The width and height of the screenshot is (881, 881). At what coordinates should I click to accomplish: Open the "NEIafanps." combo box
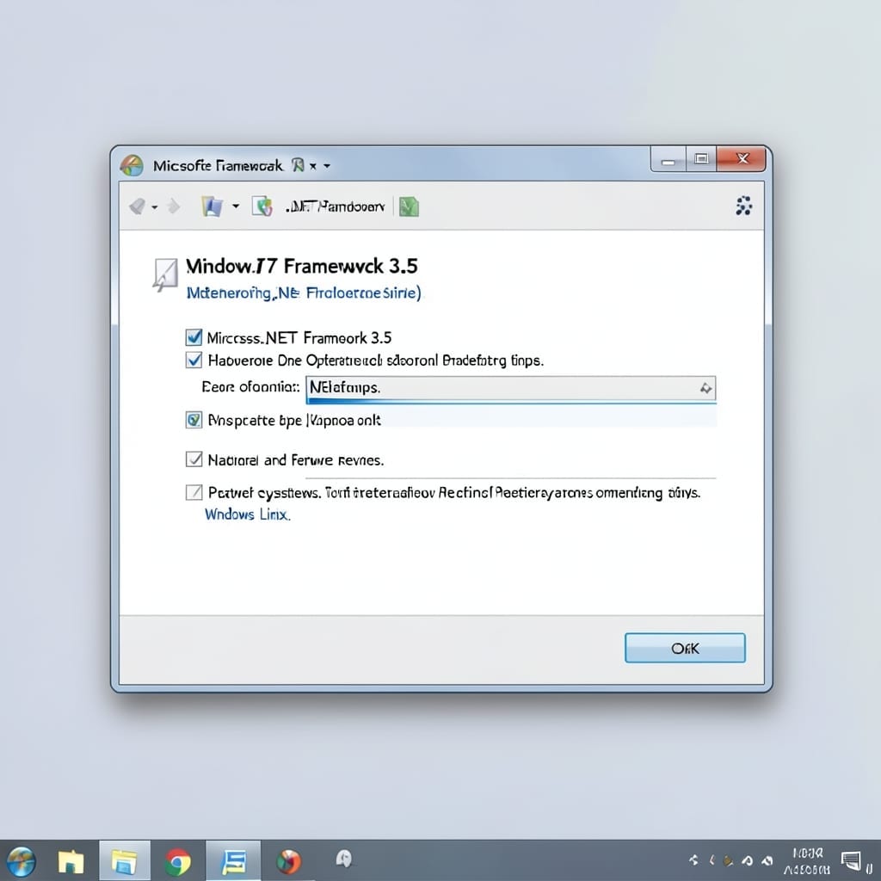click(x=511, y=389)
